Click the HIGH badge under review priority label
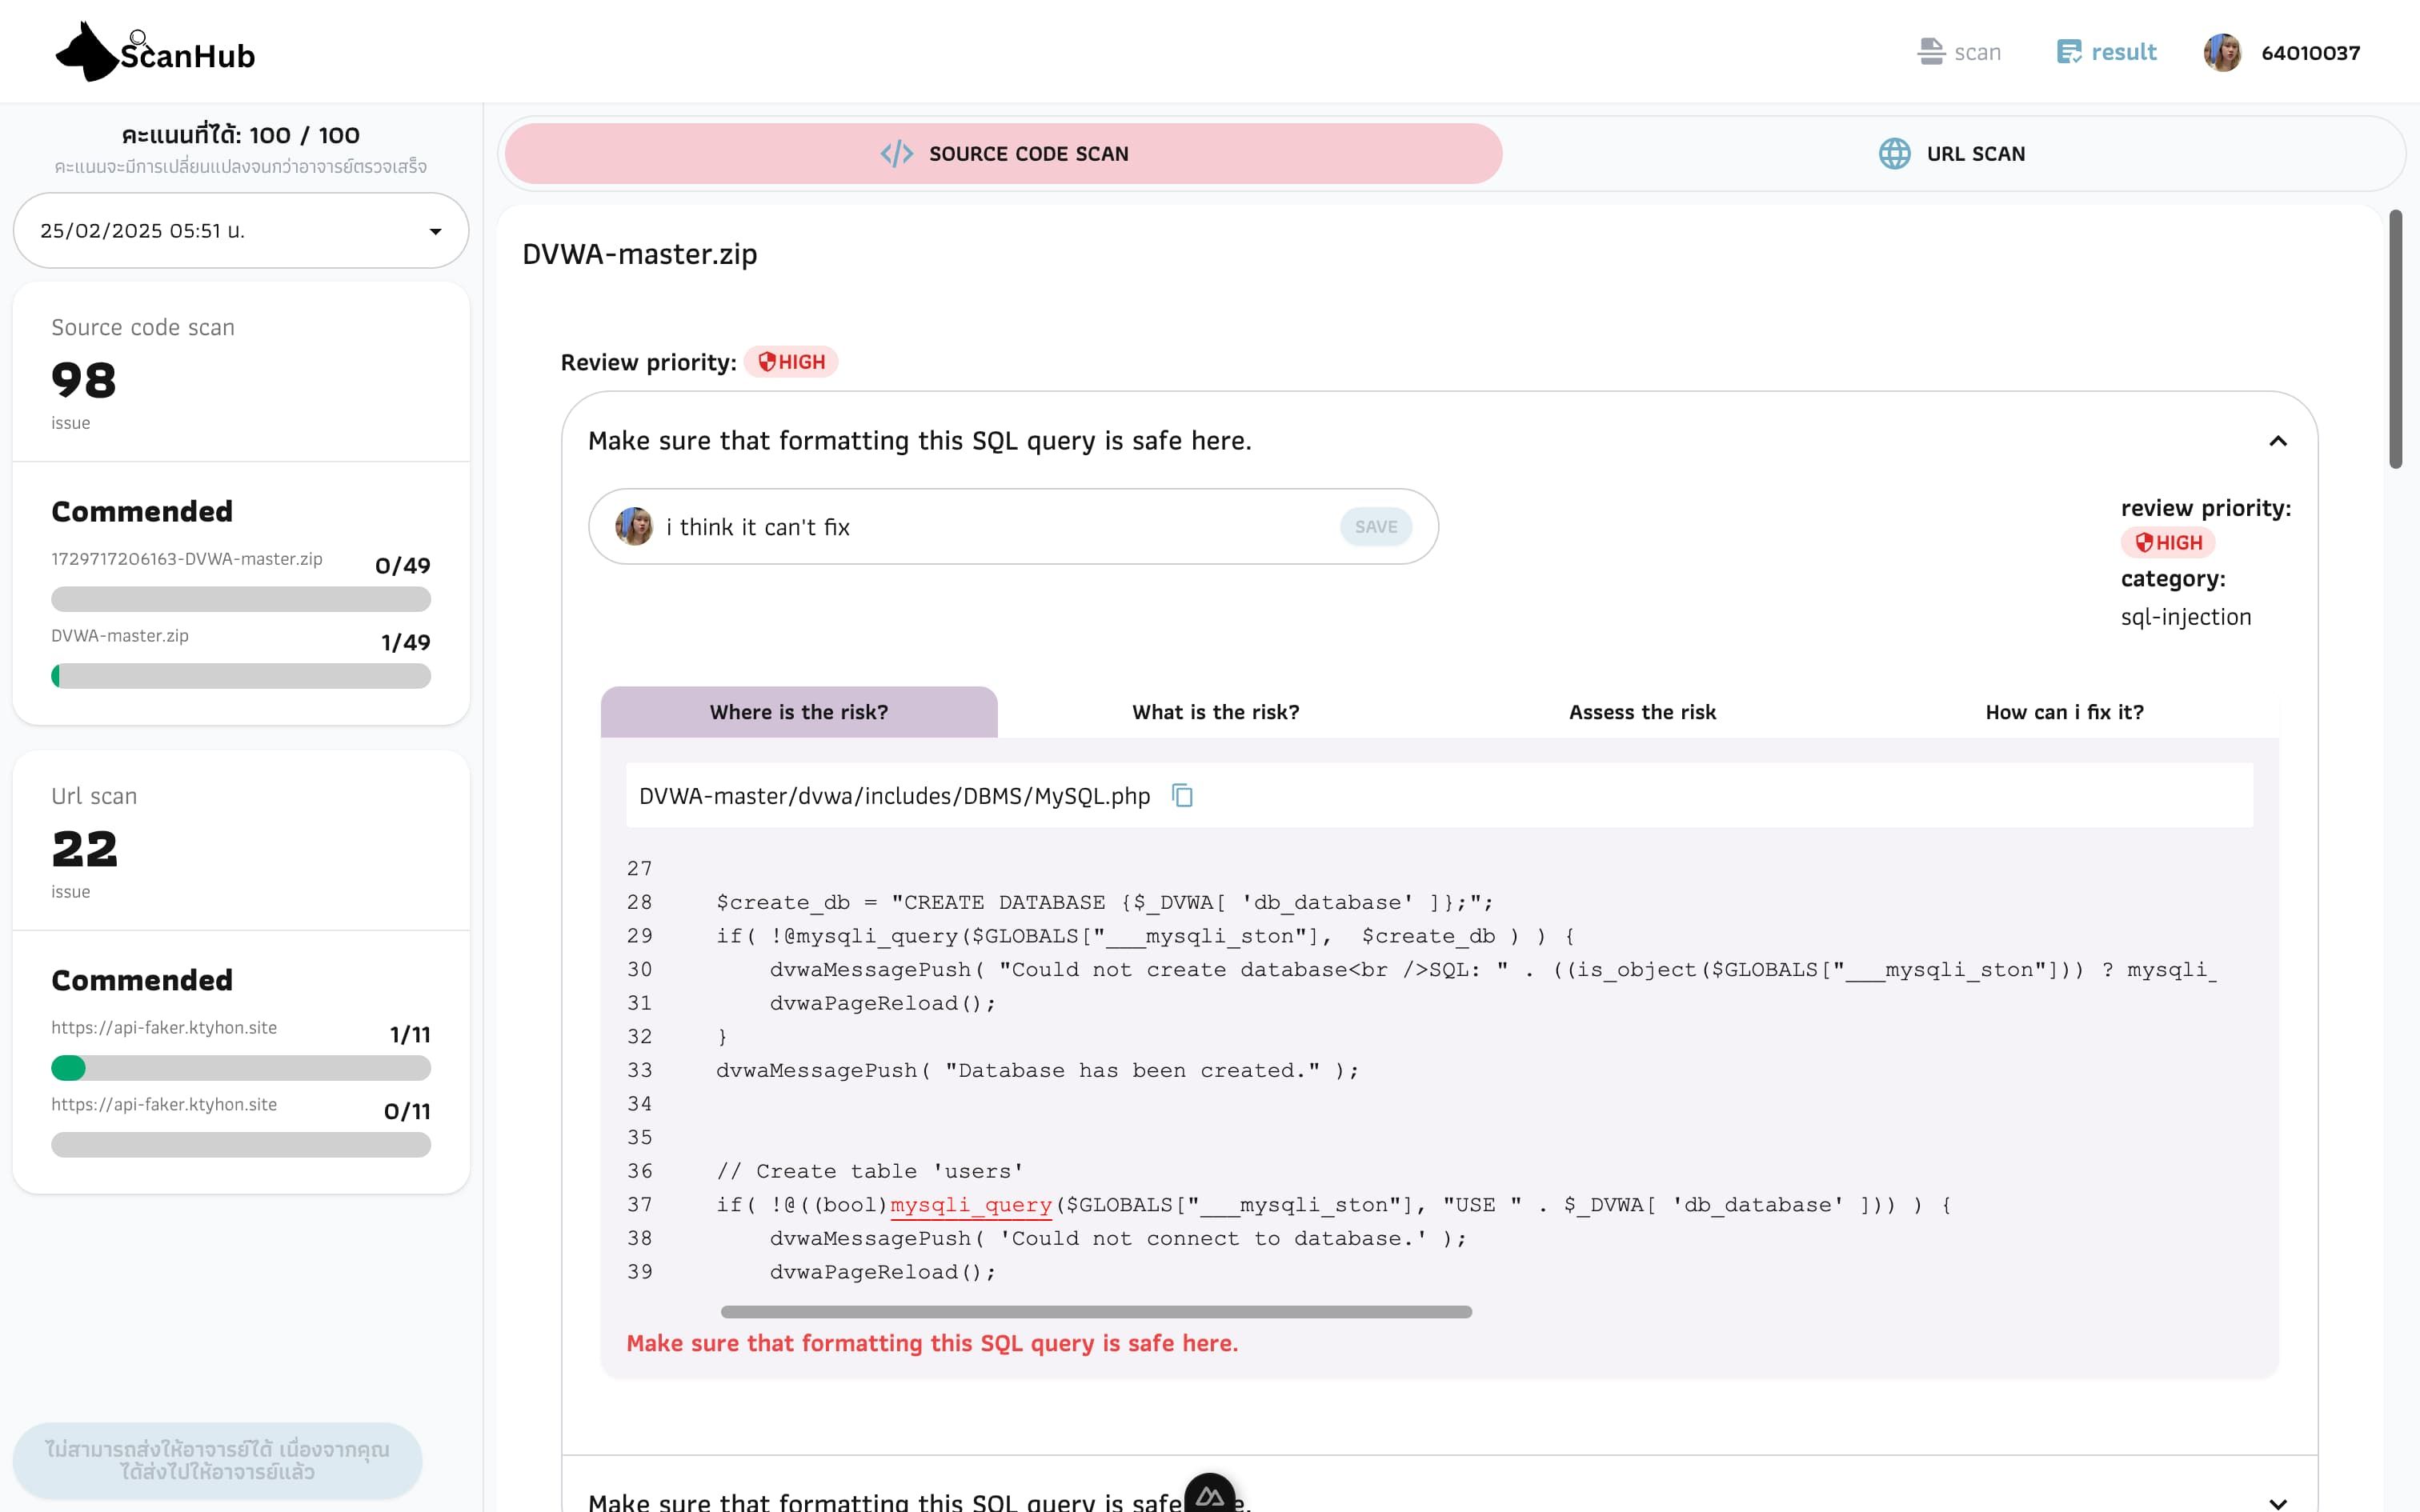2420x1512 pixels. [x=2167, y=543]
